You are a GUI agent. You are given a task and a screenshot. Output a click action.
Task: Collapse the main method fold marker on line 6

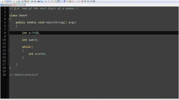click(9, 26)
